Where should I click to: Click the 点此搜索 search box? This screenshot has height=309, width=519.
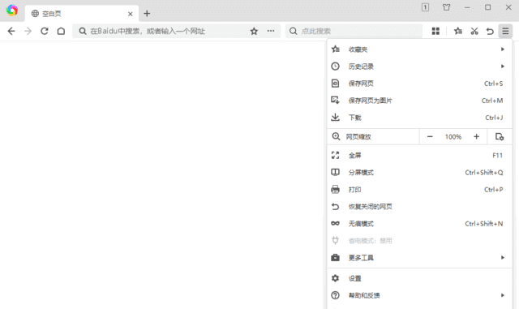(x=354, y=31)
